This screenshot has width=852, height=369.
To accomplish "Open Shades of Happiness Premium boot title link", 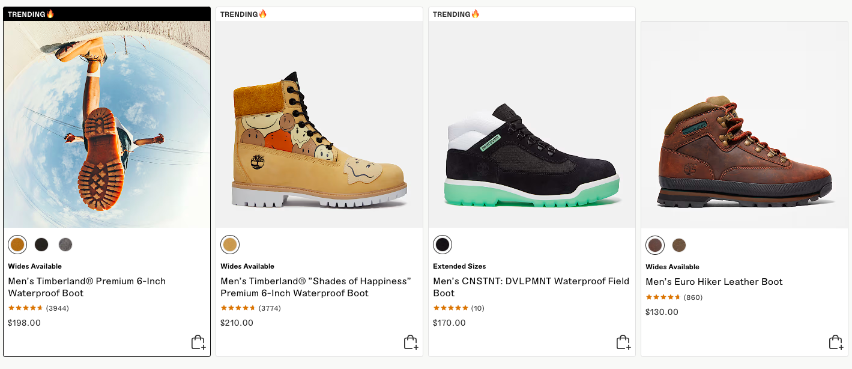I will tap(315, 287).
